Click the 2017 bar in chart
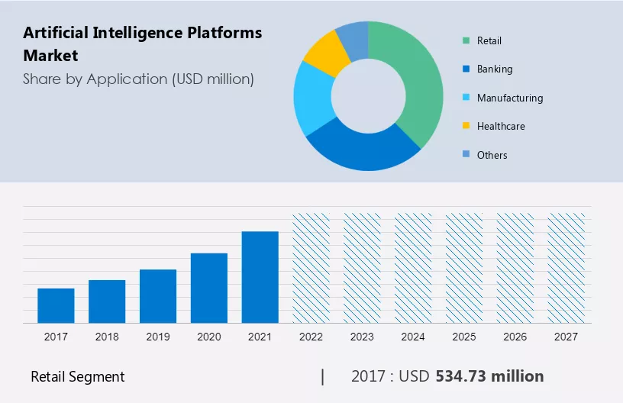Viewport: 623px width, 403px height. [56, 306]
